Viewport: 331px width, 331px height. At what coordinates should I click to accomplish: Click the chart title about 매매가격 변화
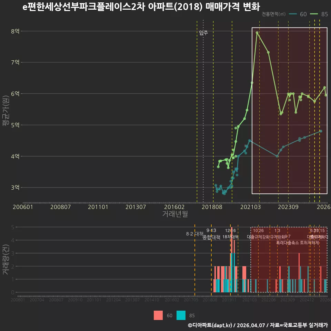click(x=141, y=7)
